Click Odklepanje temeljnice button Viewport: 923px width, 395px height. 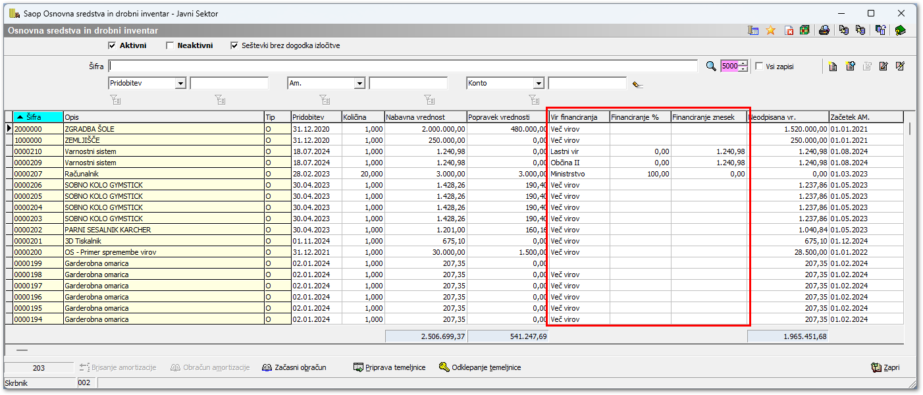480,367
